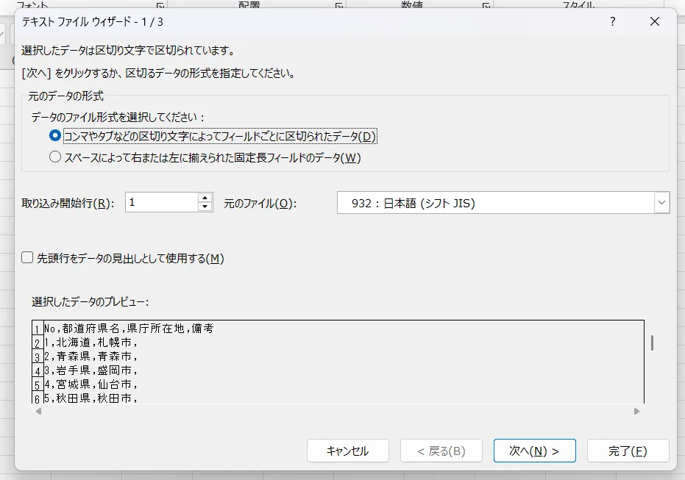
Task: Click the help question mark icon
Action: click(x=612, y=22)
